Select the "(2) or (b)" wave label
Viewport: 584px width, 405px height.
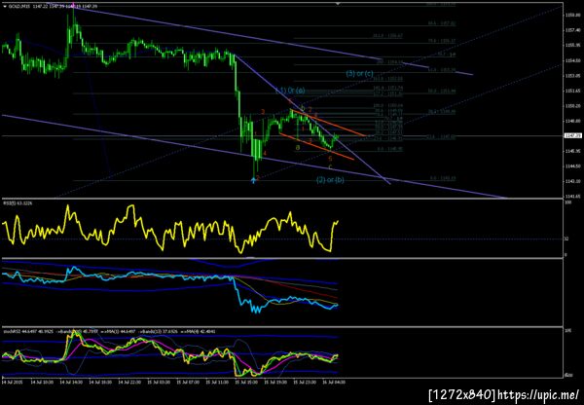tap(330, 179)
